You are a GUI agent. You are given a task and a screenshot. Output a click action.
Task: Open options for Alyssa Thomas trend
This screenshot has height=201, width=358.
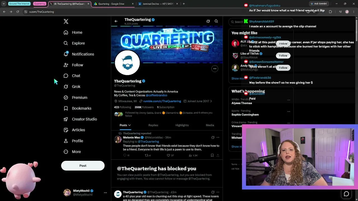(x=289, y=100)
